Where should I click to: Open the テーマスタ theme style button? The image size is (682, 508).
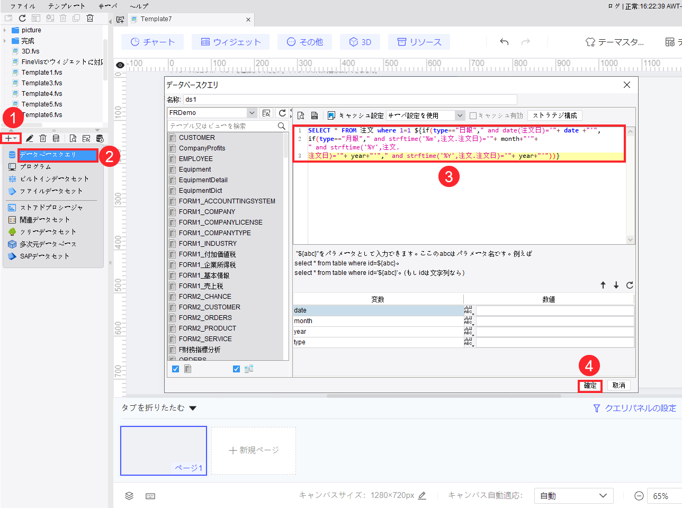614,42
